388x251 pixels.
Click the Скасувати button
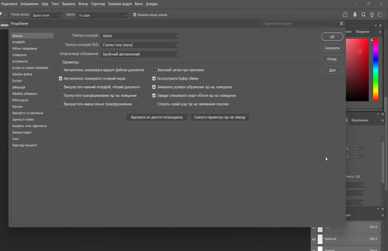coord(332,48)
